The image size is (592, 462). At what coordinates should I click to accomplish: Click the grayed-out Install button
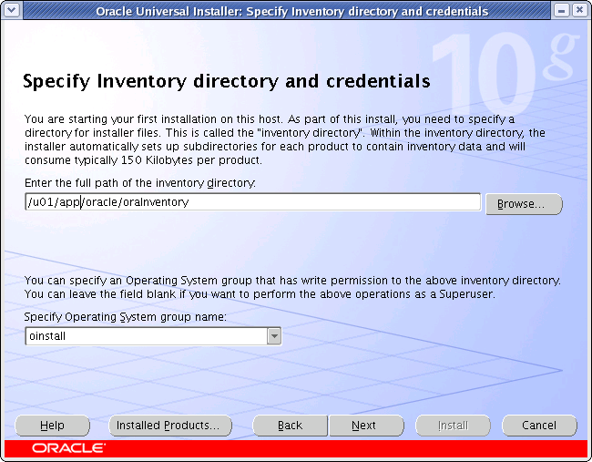coord(453,426)
